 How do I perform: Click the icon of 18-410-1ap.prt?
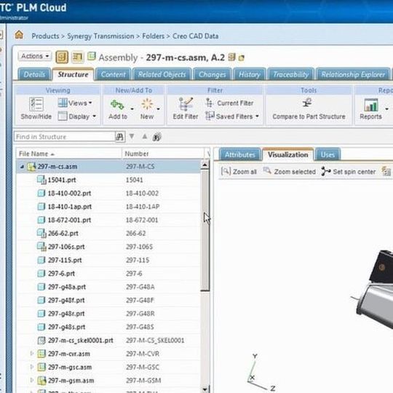coord(41,207)
